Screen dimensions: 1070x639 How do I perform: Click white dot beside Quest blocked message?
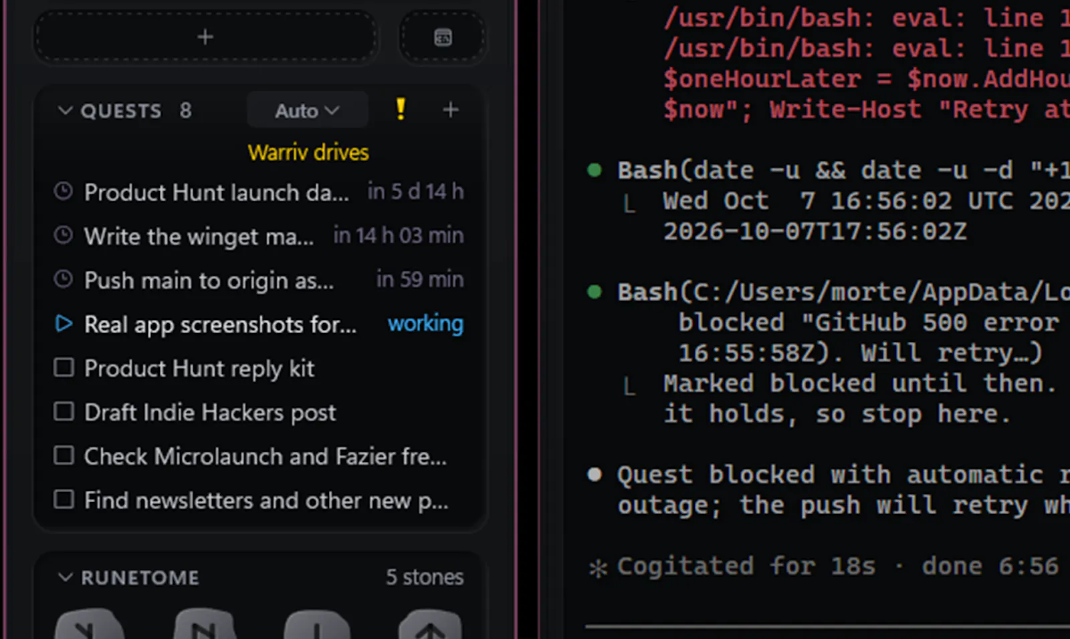(594, 474)
